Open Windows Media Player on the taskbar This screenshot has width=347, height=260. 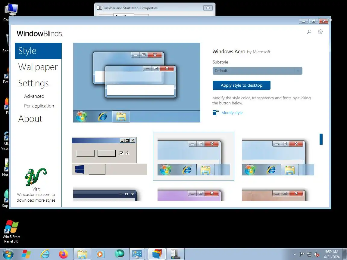coord(101,254)
